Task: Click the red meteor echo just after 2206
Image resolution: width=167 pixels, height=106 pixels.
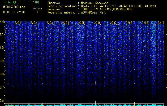Action: pyautogui.click(x=102, y=84)
